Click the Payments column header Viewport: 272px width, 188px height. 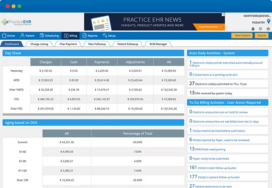102,62
